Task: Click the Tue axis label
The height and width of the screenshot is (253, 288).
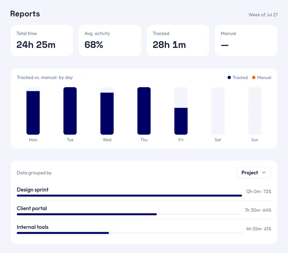Action: (70, 140)
